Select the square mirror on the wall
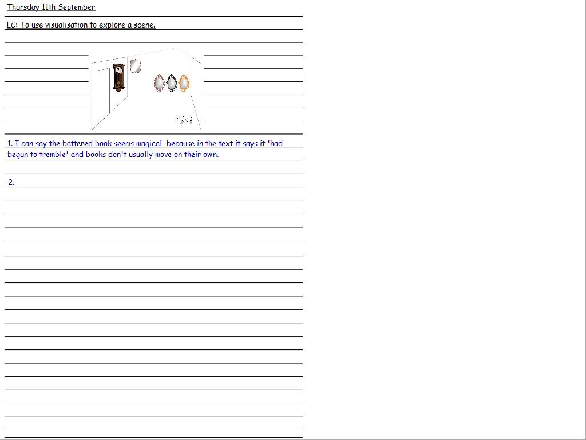Viewport: 586px width, 440px height. click(x=136, y=66)
